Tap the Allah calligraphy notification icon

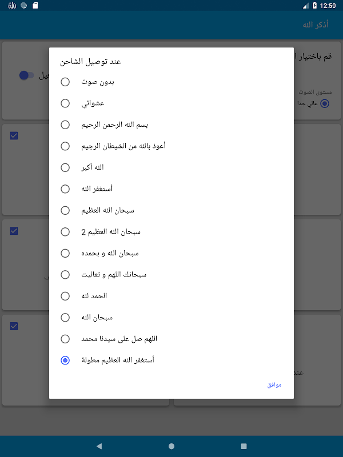click(12, 5)
